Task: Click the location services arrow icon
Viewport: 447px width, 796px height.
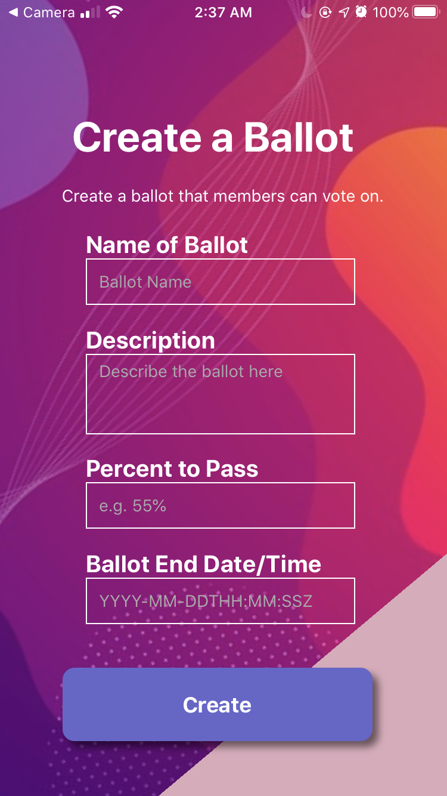Action: [344, 13]
